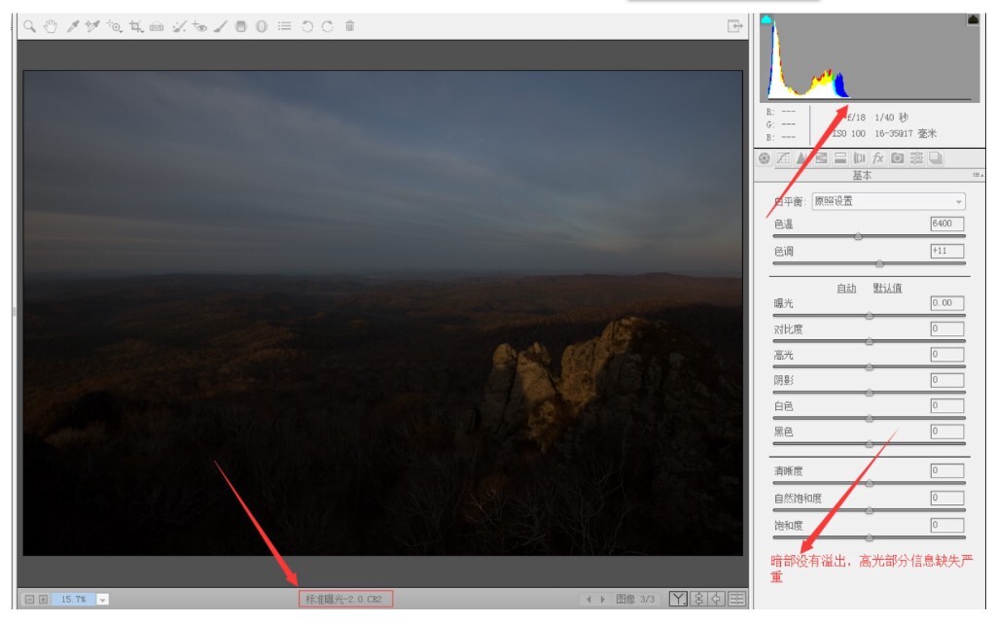This screenshot has height=622, width=996.
Task: Click the zoom in plus button
Action: (43, 599)
